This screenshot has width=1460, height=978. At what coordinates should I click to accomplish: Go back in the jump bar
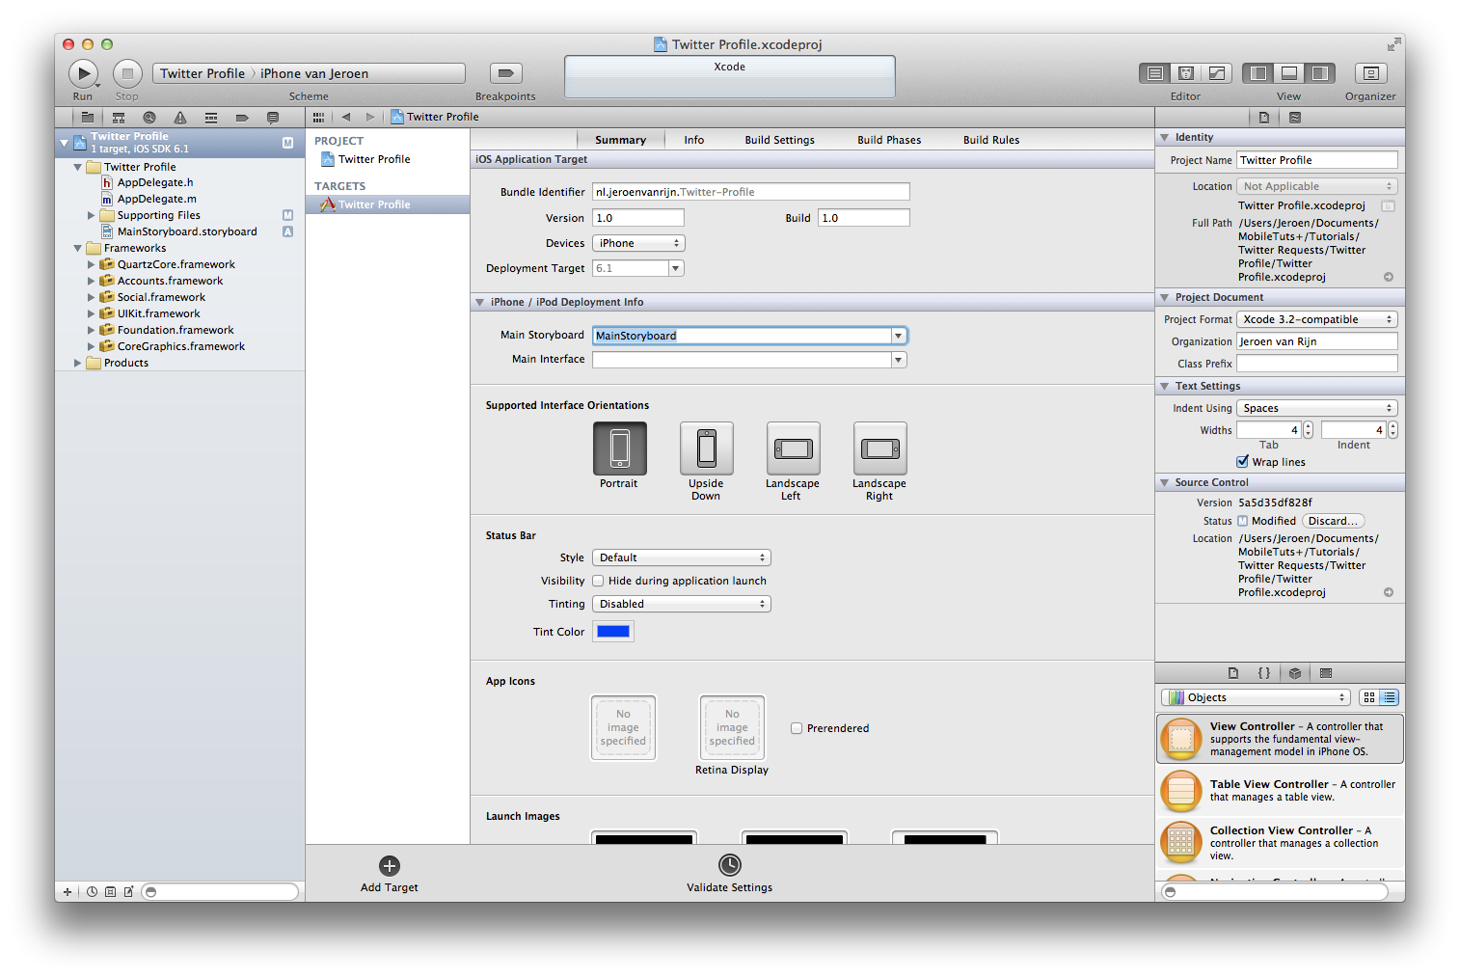(346, 118)
